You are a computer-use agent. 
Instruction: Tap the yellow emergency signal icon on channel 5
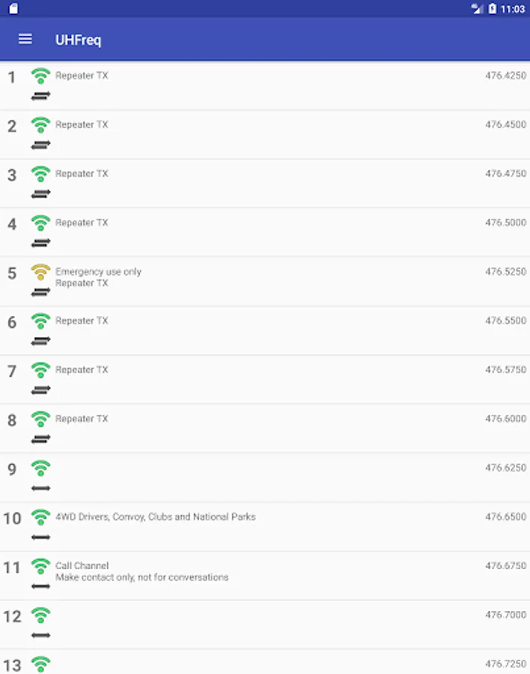point(41,272)
